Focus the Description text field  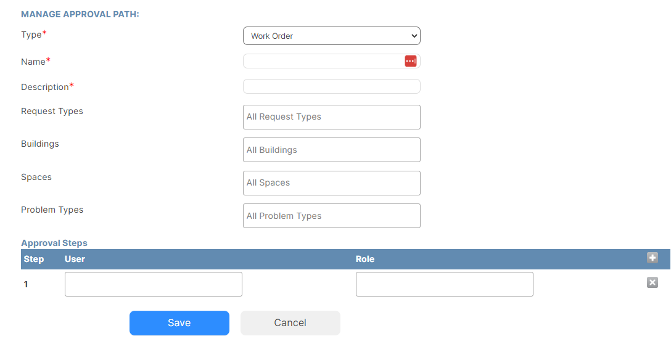tap(332, 86)
